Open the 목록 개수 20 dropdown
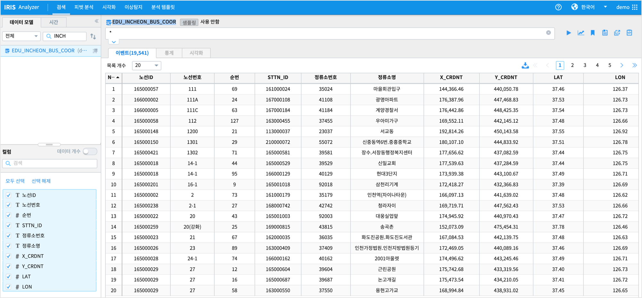This screenshot has height=298, width=642. [146, 66]
